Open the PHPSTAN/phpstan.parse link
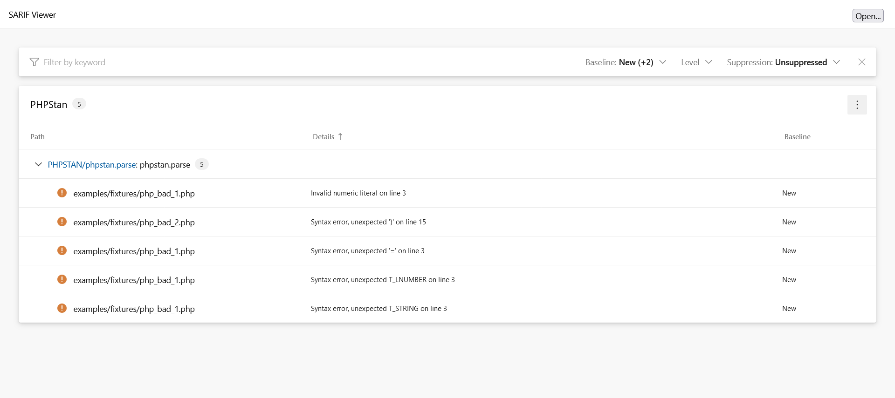The height and width of the screenshot is (398, 895). (92, 164)
